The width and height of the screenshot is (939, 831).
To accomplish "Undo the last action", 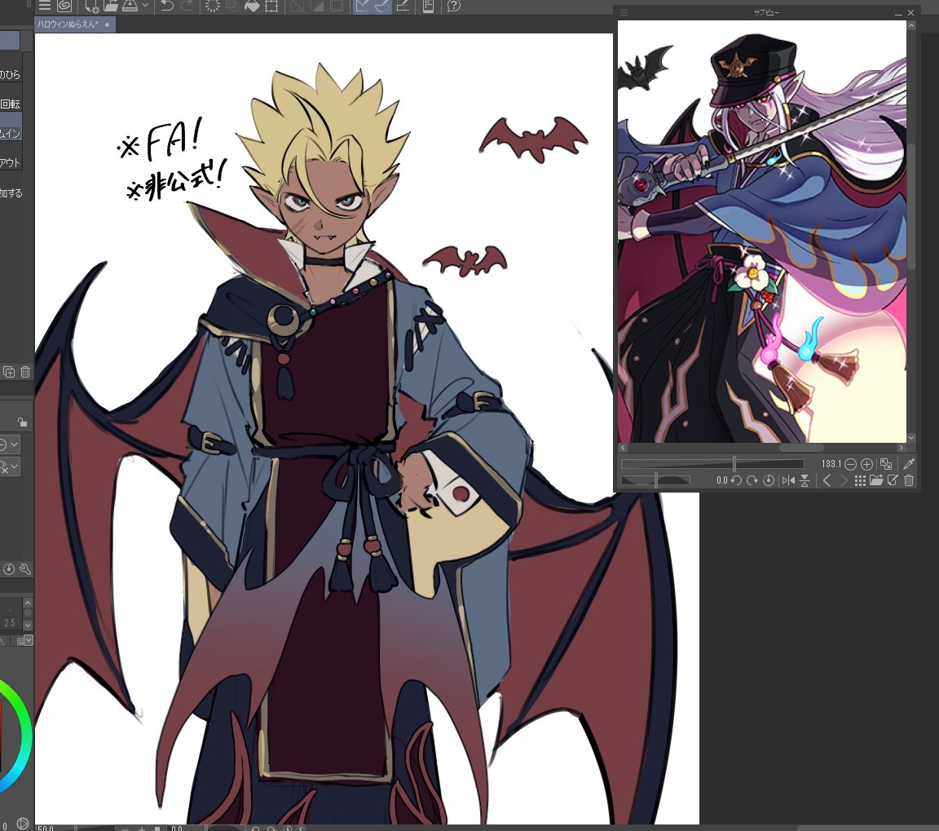I will click(167, 6).
